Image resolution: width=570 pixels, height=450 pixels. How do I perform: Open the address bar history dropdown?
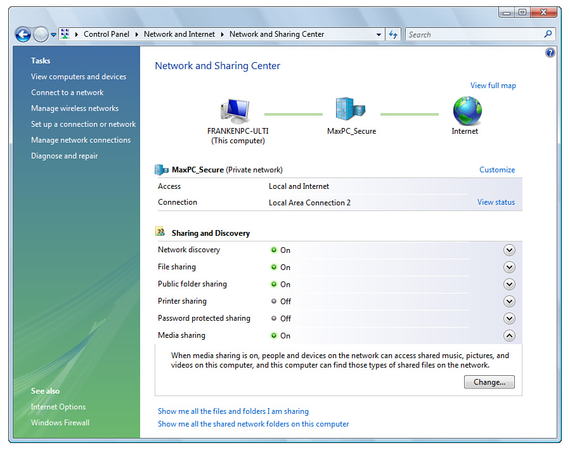(379, 35)
